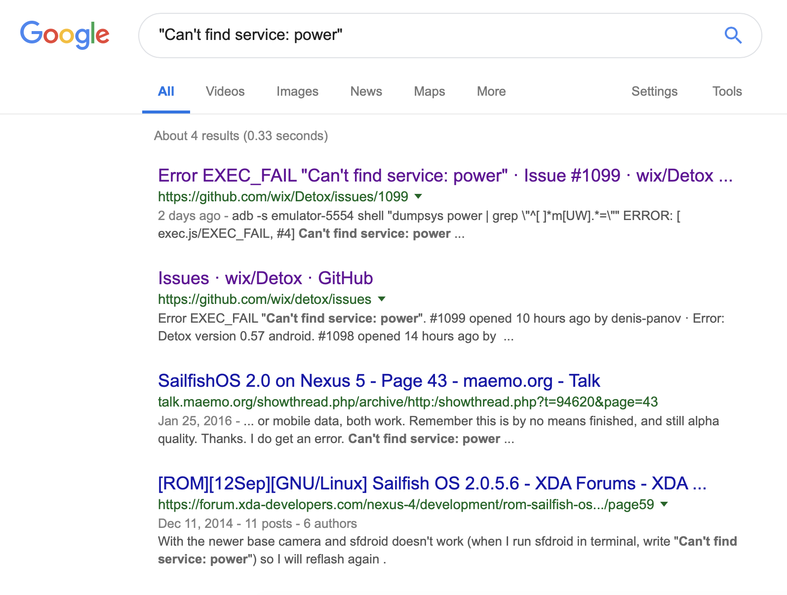The width and height of the screenshot is (787, 595).
Task: Expand the dropdown next to the GitHub issue #1099 URL
Action: (x=419, y=197)
